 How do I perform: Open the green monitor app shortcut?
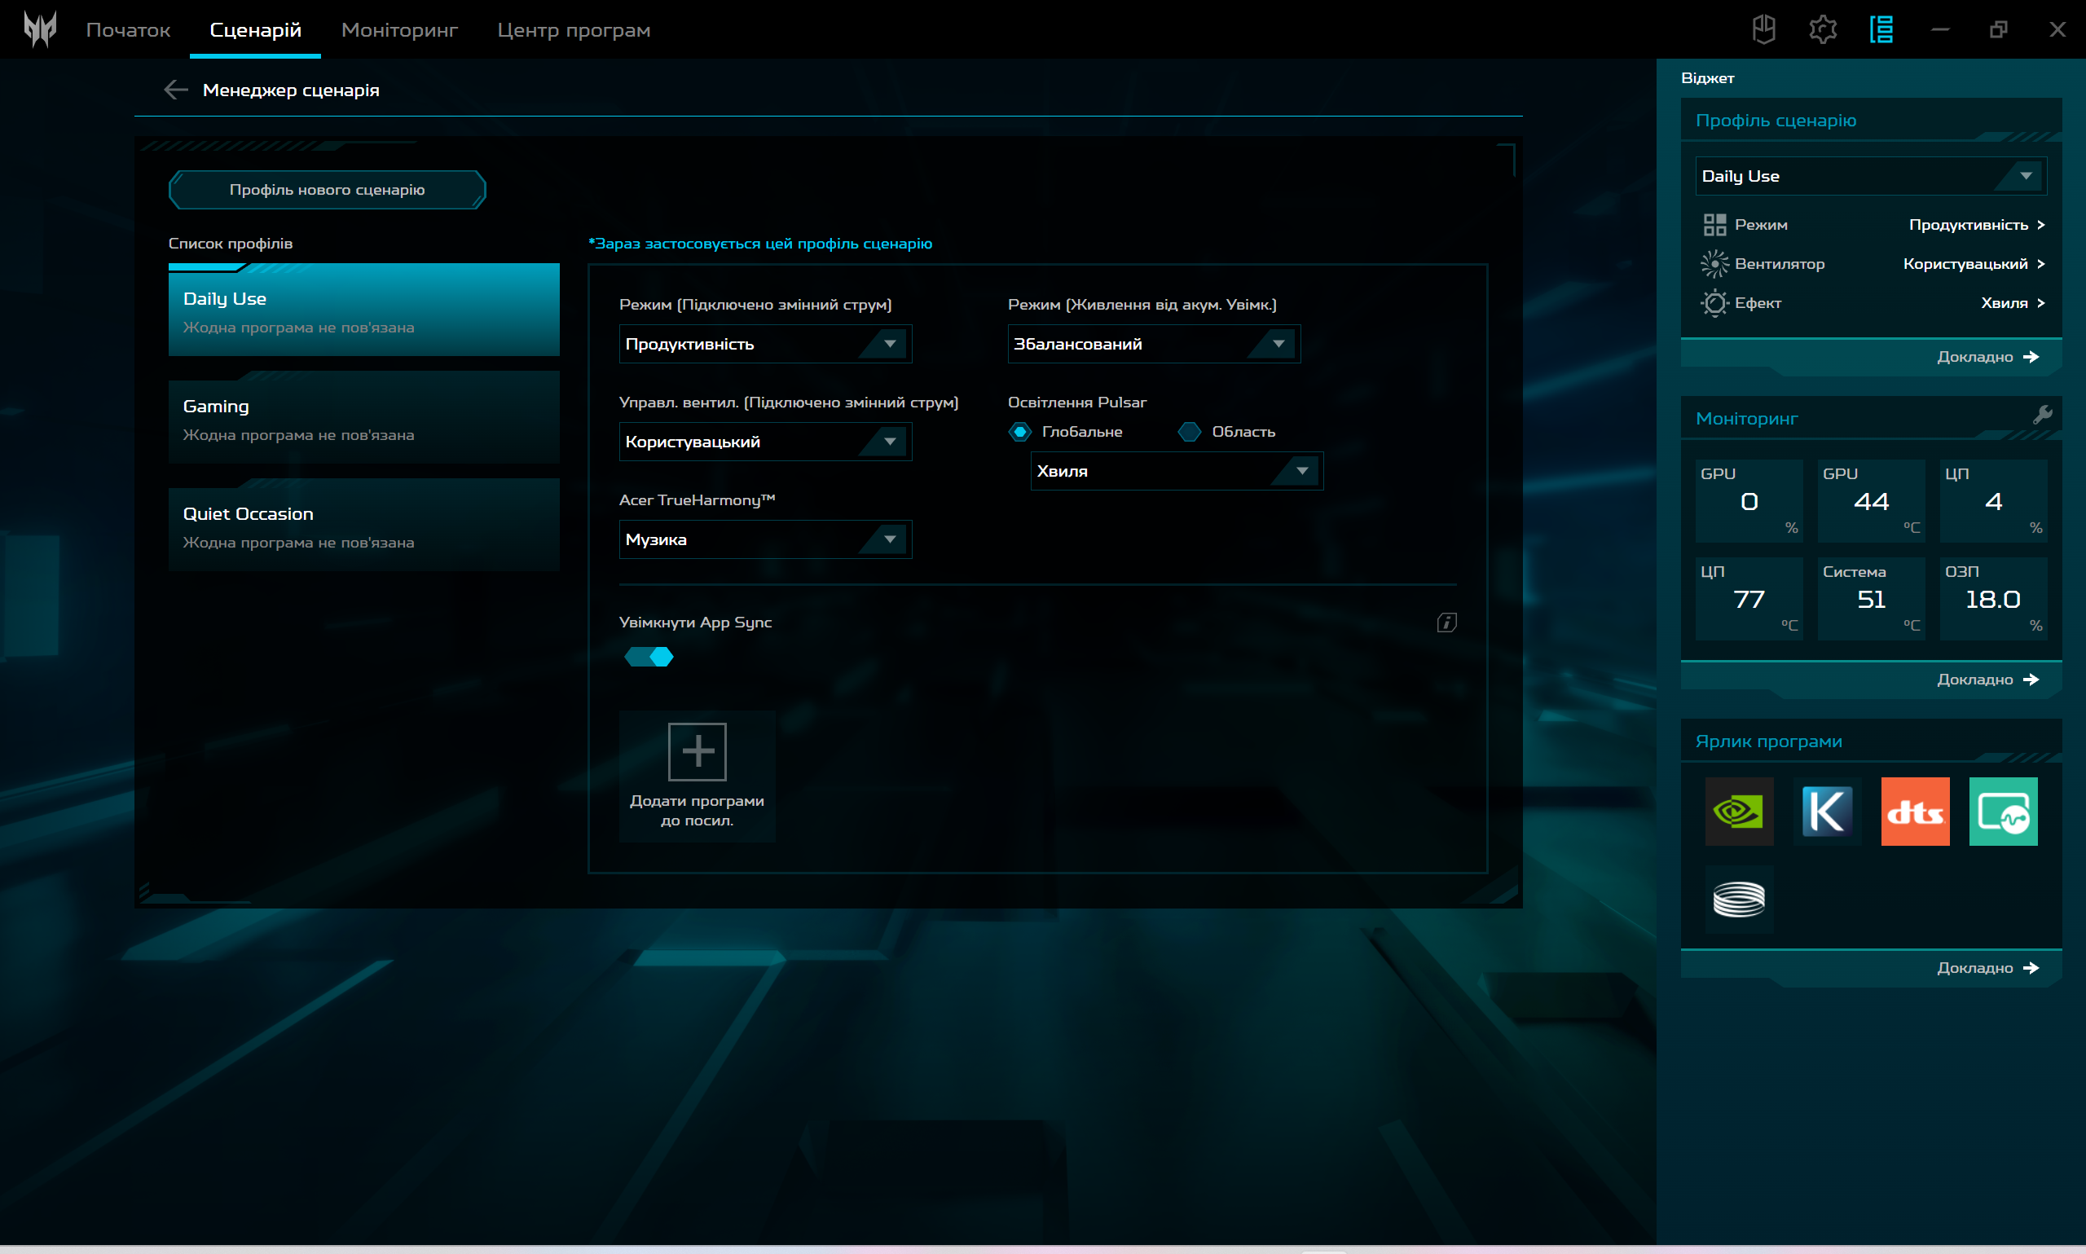coord(2002,812)
